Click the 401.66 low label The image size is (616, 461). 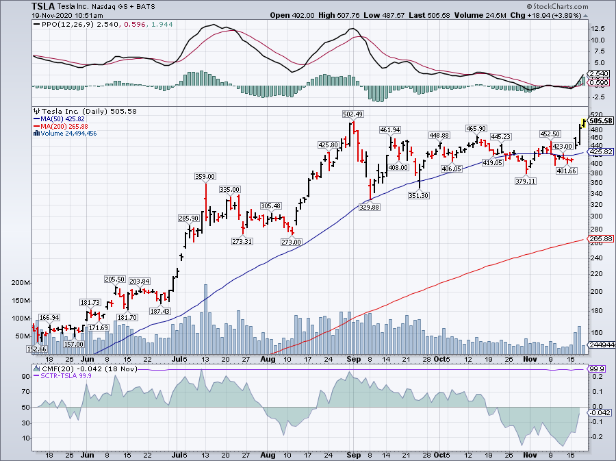tap(567, 171)
